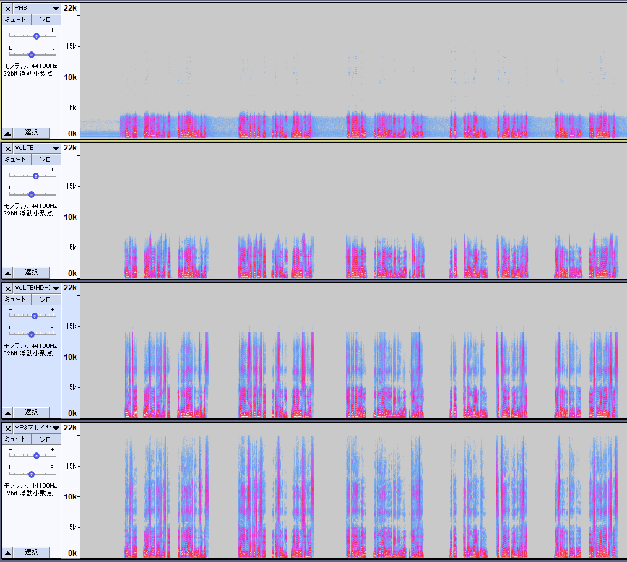Solo the VoLTE track with ソロ
Screen dimensions: 627x562
pos(46,160)
